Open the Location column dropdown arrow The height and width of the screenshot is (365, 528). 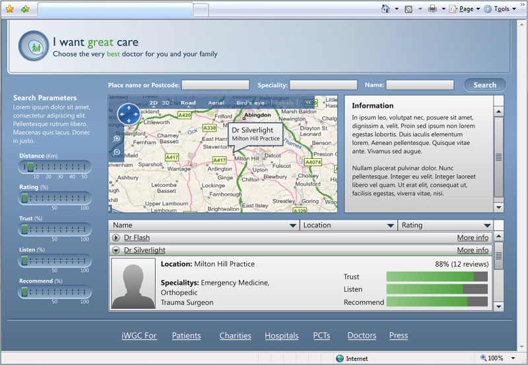(x=390, y=225)
